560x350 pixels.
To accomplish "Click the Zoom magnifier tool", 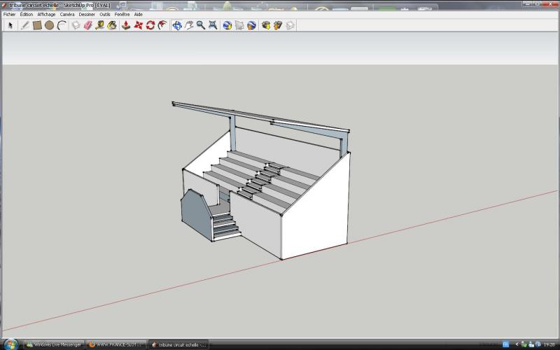I will click(201, 25).
